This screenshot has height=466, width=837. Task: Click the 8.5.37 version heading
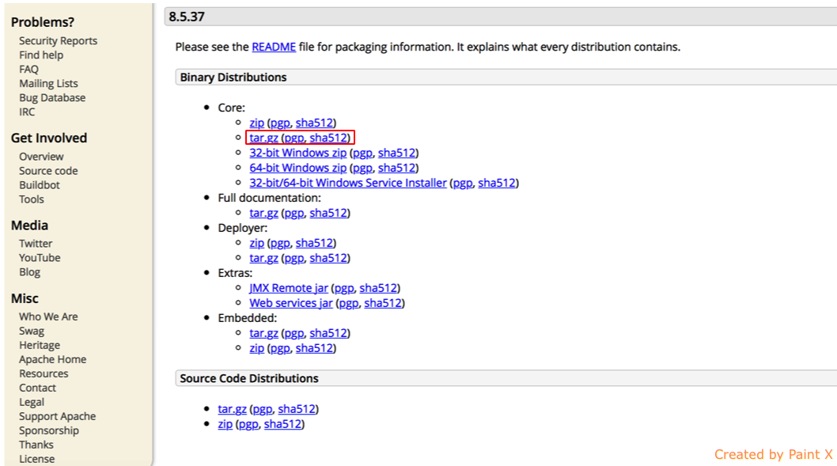187,17
